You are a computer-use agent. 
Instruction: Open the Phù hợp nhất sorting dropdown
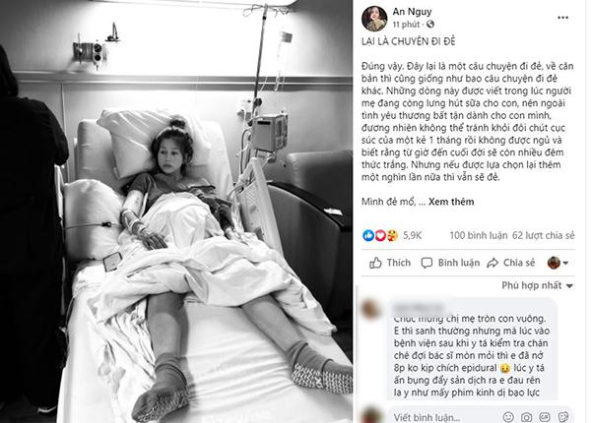tap(537, 285)
